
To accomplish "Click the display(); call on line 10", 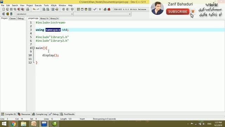I will pos(51,55).
